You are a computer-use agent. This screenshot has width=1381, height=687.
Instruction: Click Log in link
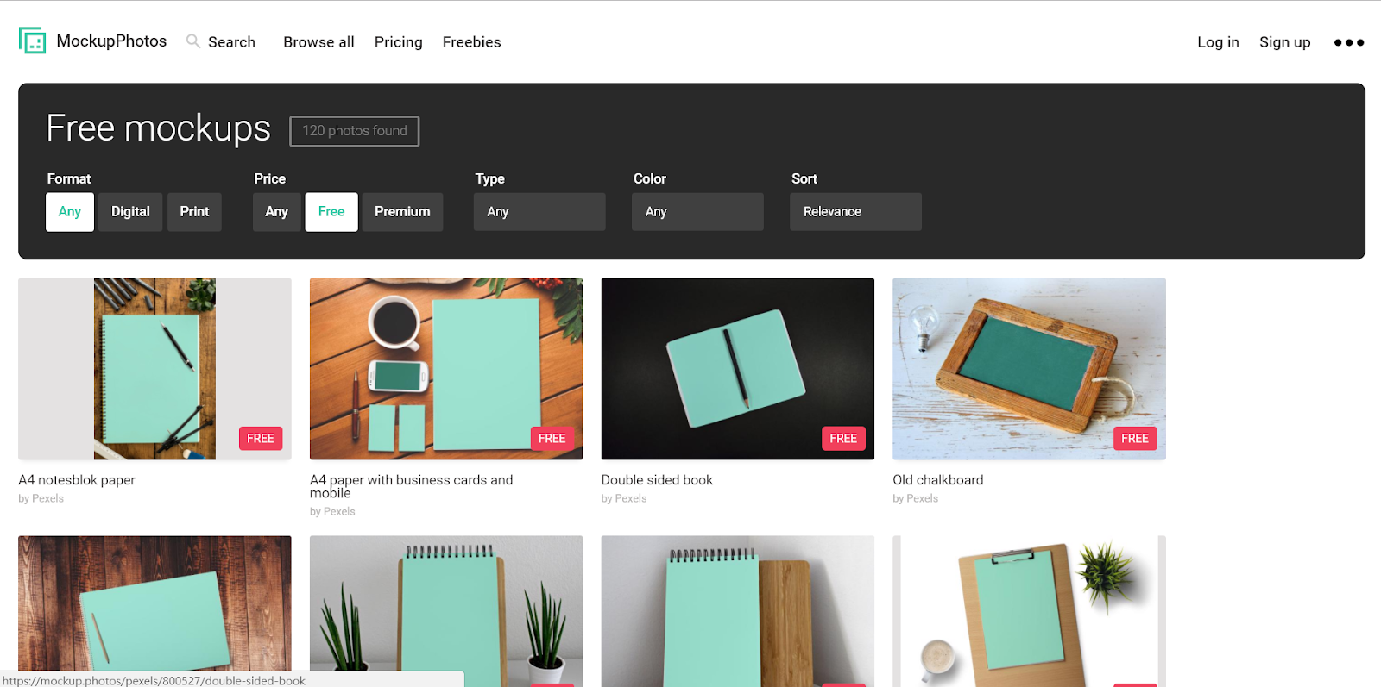(x=1218, y=42)
